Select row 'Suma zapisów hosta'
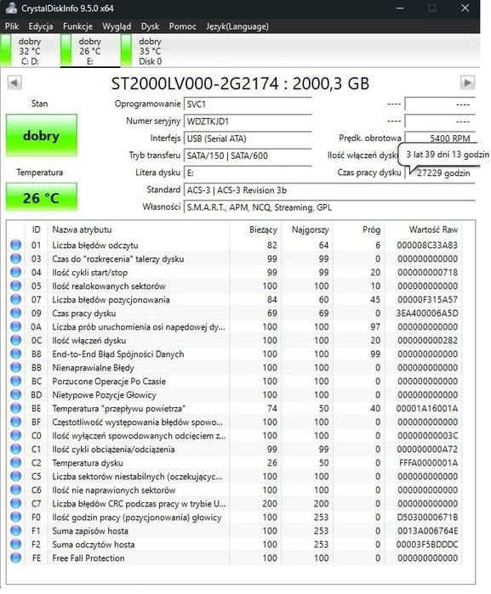This screenshot has width=491, height=594. coord(234,531)
